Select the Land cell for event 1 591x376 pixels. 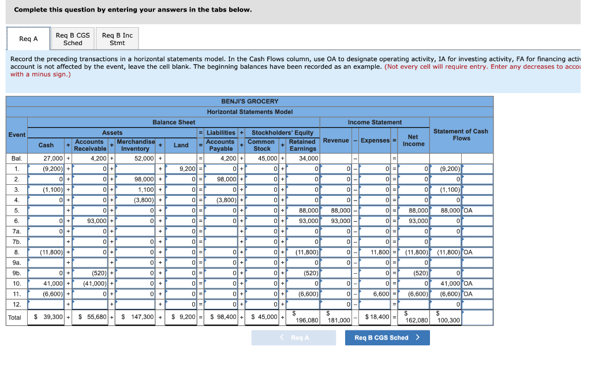click(x=181, y=169)
